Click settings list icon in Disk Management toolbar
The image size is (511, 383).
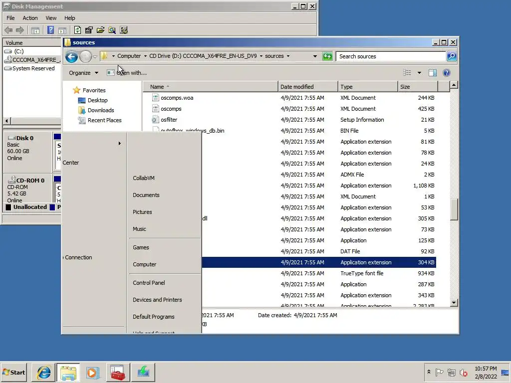coord(124,30)
